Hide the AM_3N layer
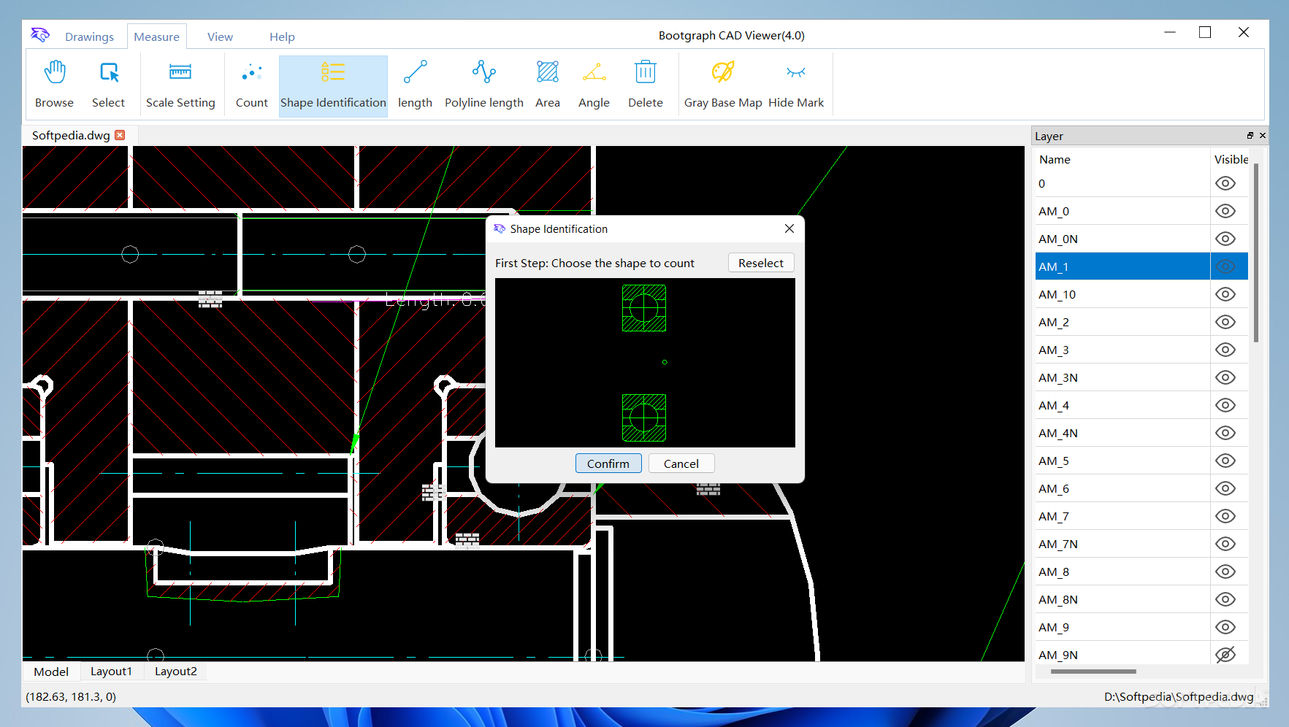Viewport: 1289px width, 727px height. tap(1225, 377)
